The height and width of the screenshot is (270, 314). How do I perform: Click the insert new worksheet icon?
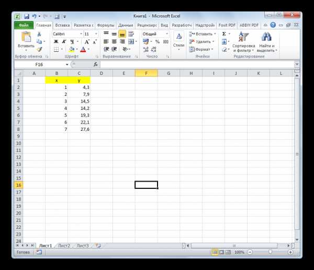click(98, 245)
